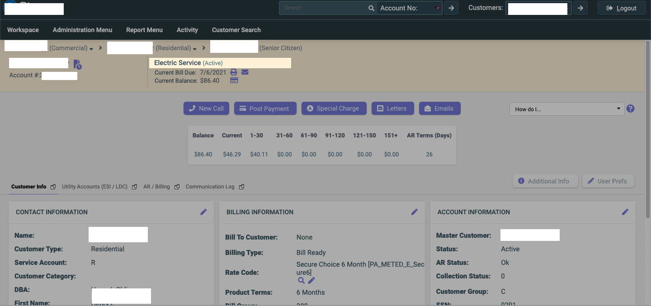This screenshot has width=651, height=306.
Task: Look up the Rate Code with the magnifier icon
Action: click(x=302, y=281)
